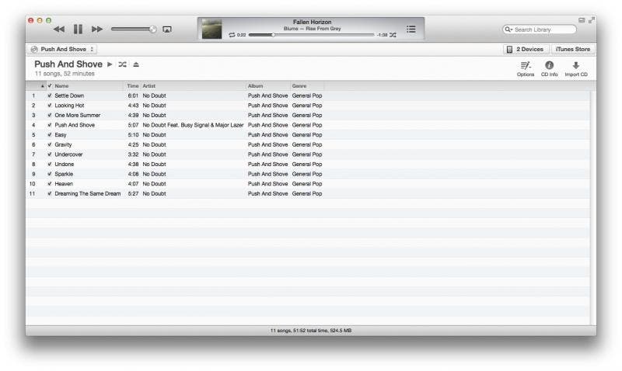Image resolution: width=622 pixels, height=371 pixels.
Task: Uncheck the Heaven track checkbox
Action: pos(50,184)
